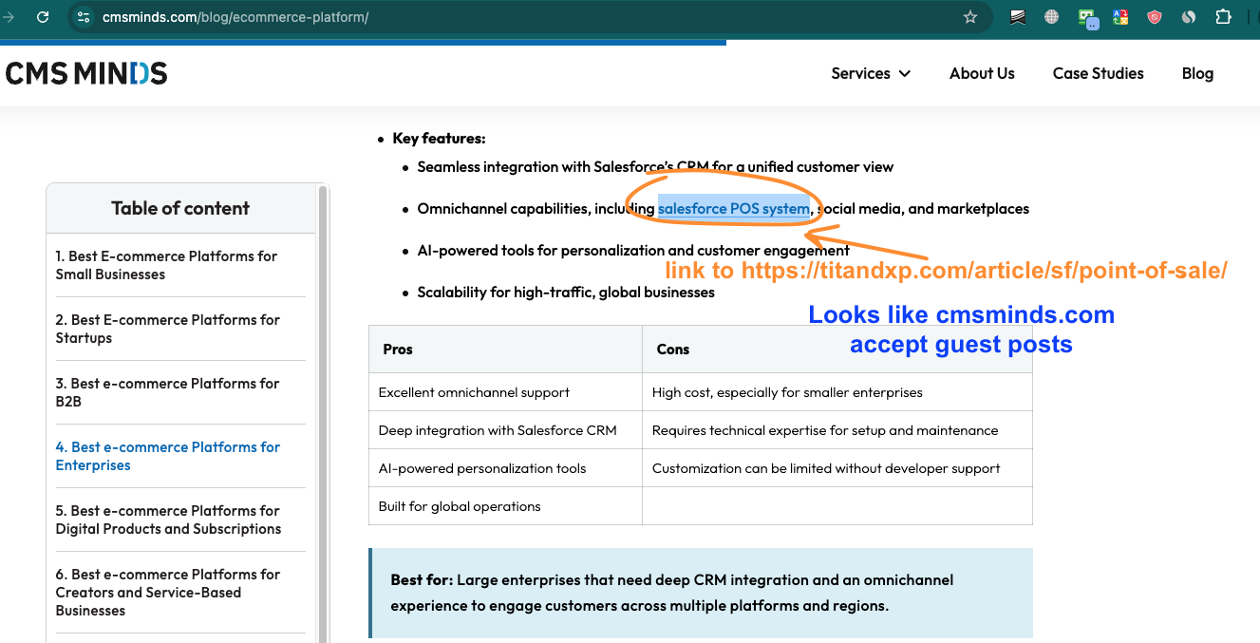Screen dimensions: 1260x643
Task: Click the globe extension icon
Action: click(1052, 17)
